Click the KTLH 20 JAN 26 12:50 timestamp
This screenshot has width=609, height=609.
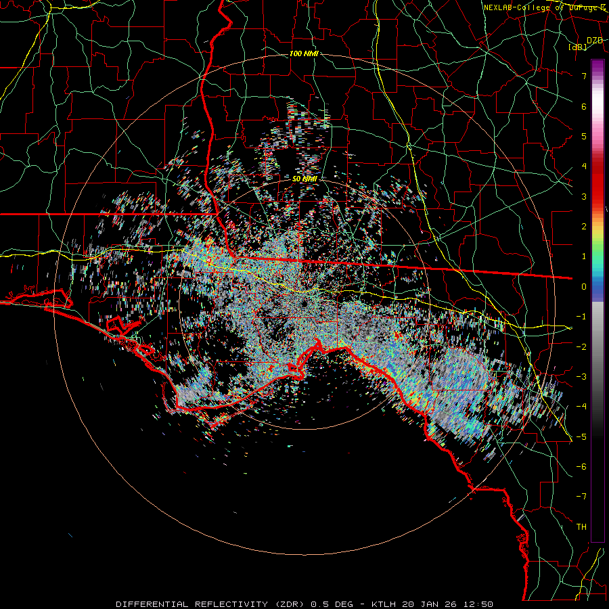pos(432,604)
